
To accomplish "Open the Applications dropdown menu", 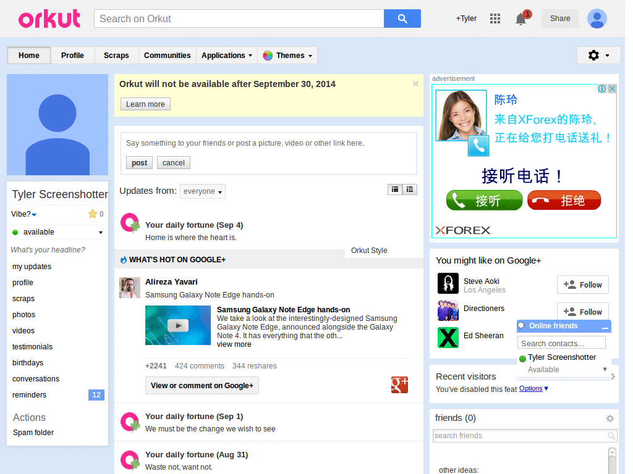I will coord(227,55).
